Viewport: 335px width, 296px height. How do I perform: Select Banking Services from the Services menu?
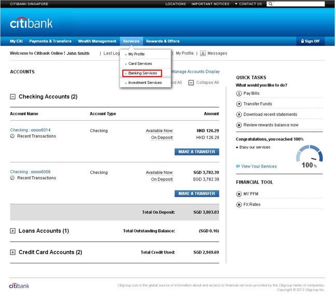(142, 73)
